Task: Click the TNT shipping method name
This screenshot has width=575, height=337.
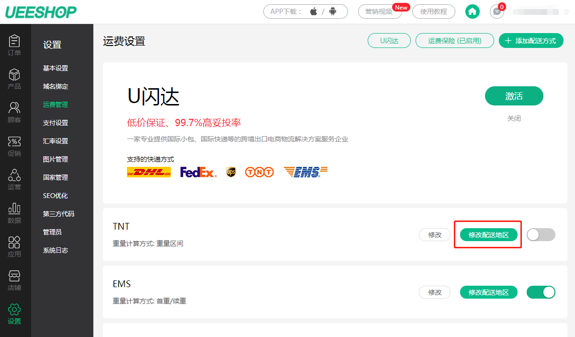Action: click(x=121, y=226)
